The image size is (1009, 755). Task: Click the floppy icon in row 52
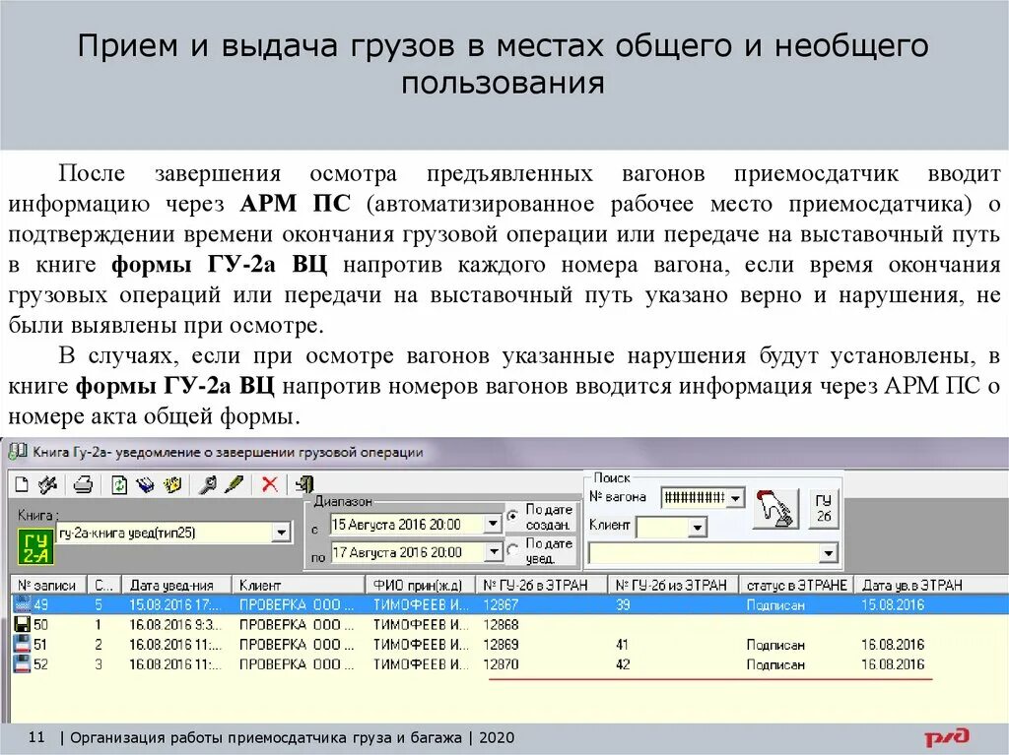(23, 664)
